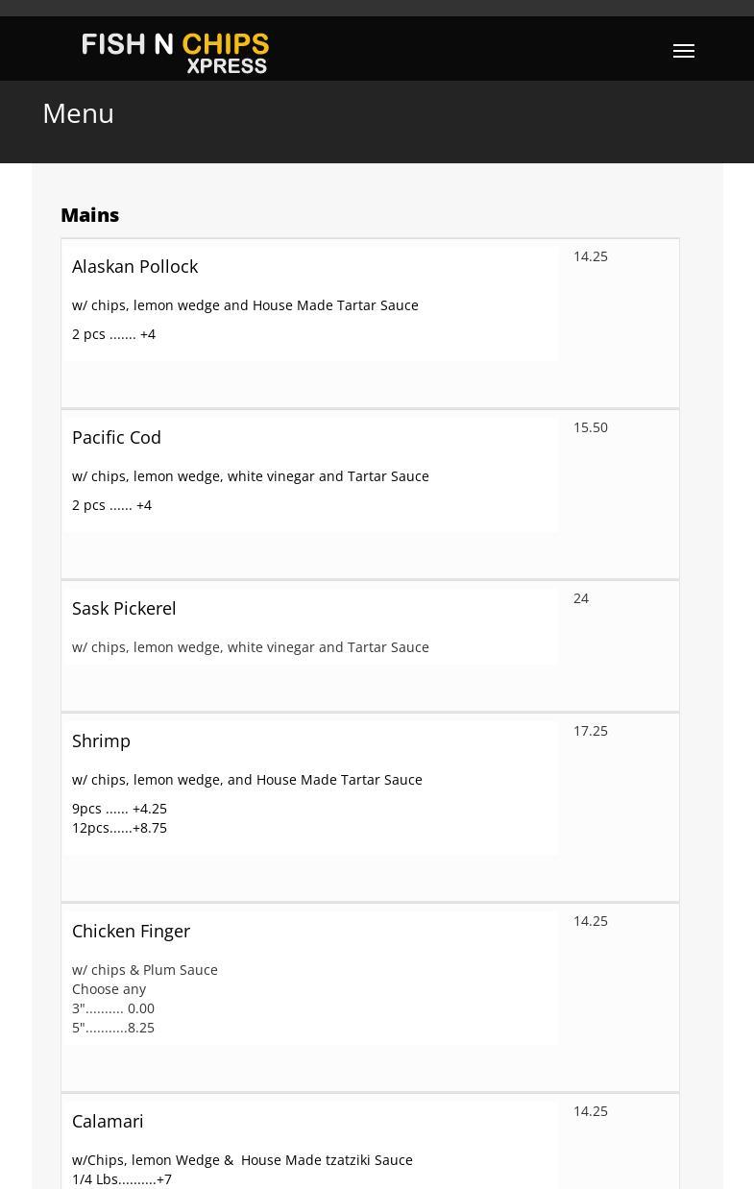
Task: Click the Alaskan Pollock 2 pcs add-on
Action: [x=113, y=334]
